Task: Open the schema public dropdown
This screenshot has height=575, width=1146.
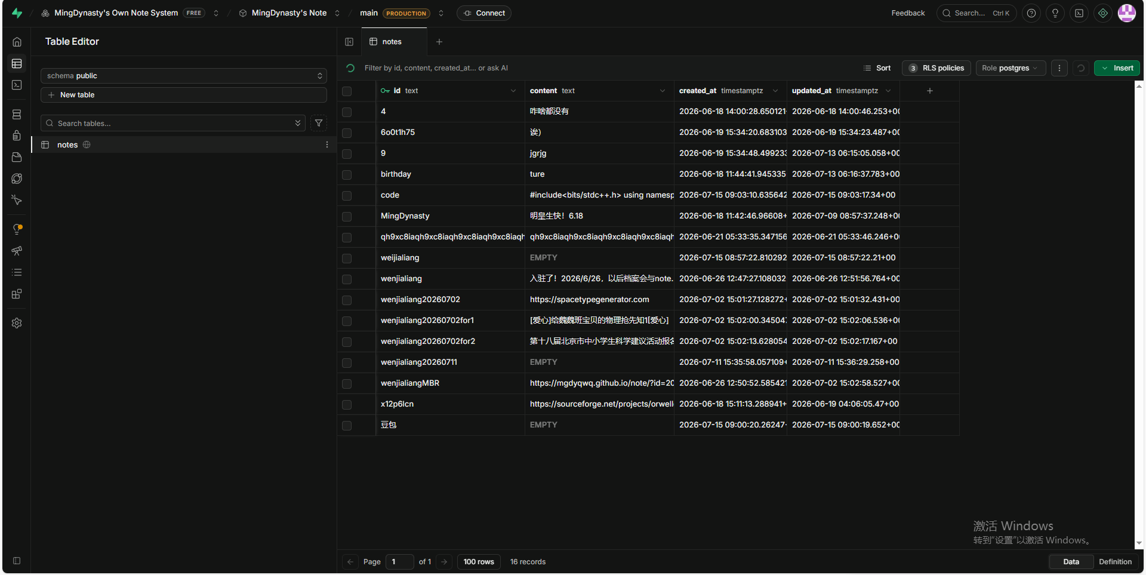Action: point(184,76)
